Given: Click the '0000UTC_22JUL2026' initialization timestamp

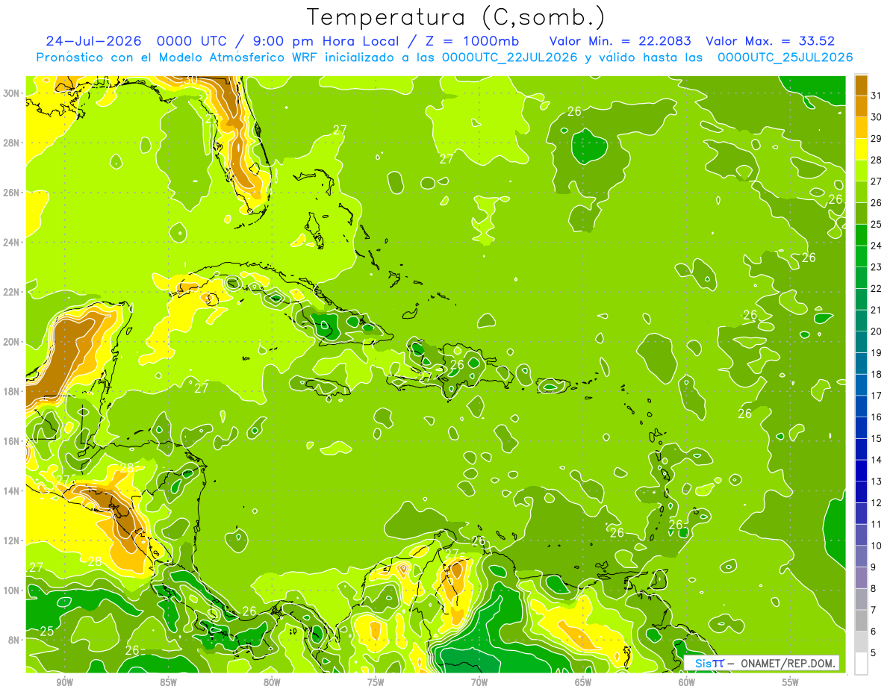Looking at the screenshot, I should 509,57.
